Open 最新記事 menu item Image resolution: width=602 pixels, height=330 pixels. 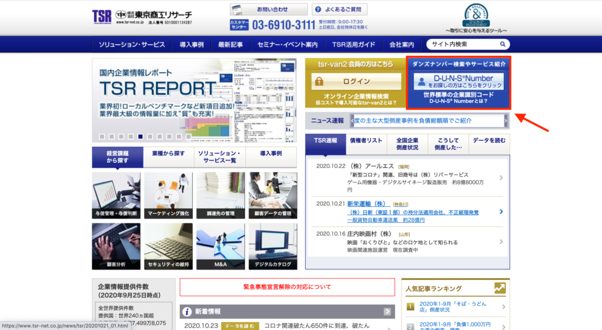point(230,45)
